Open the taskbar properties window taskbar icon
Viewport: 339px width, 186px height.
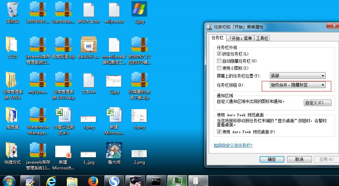198,181
